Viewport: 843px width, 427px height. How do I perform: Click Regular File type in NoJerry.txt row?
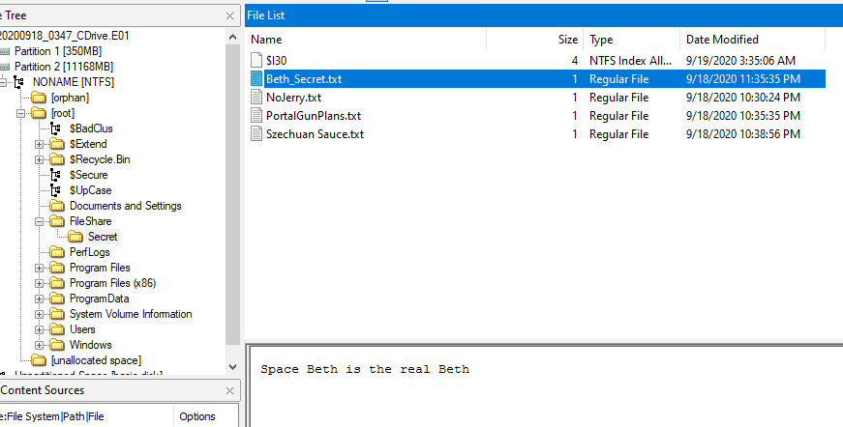(x=618, y=98)
